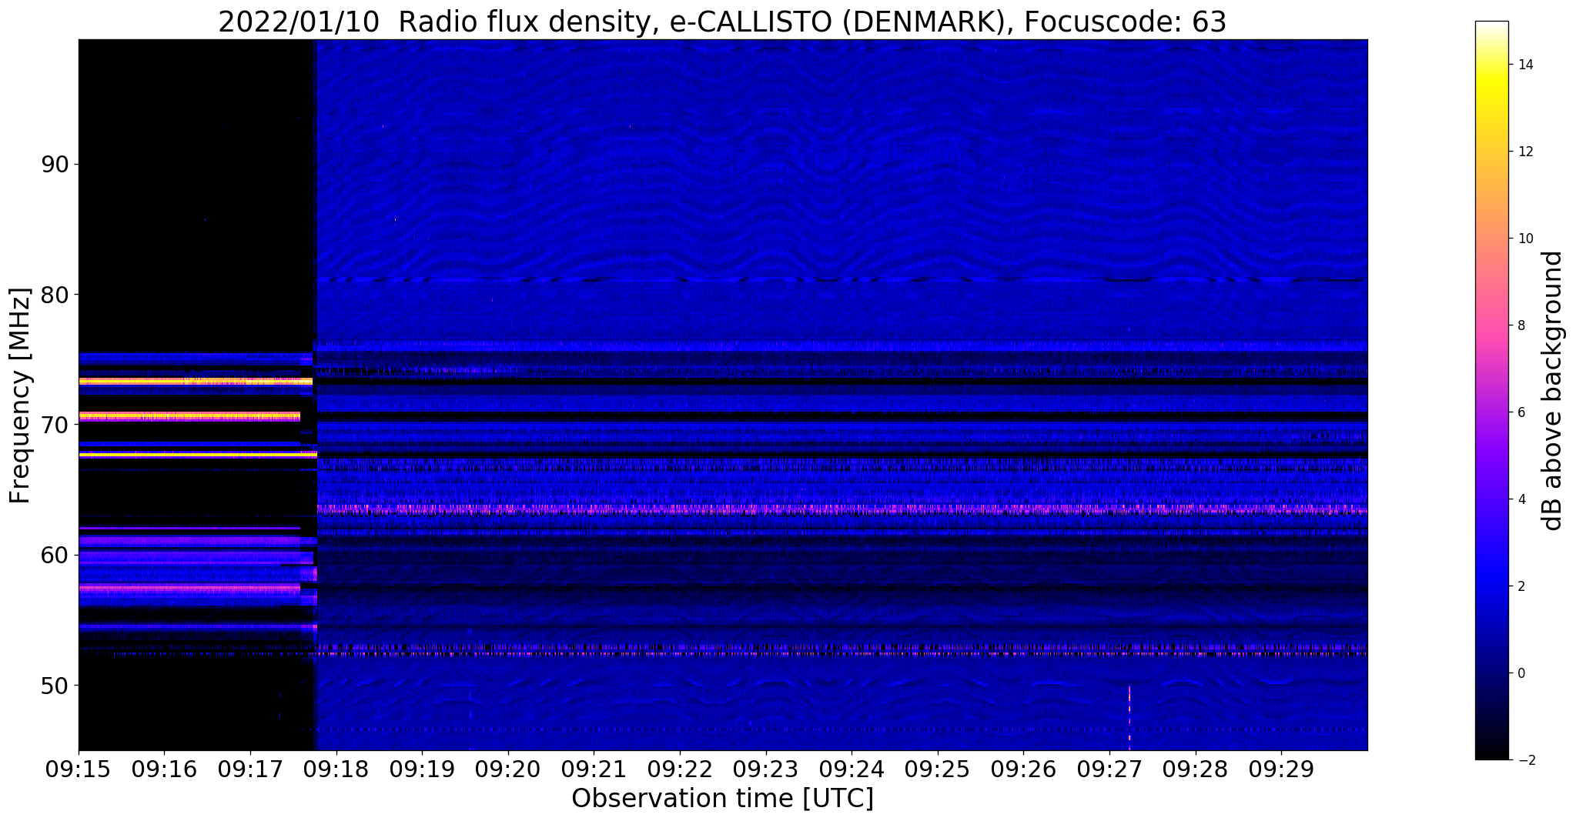This screenshot has width=1576, height=821.
Task: Click the colorbar tick label −2
Action: click(1524, 760)
